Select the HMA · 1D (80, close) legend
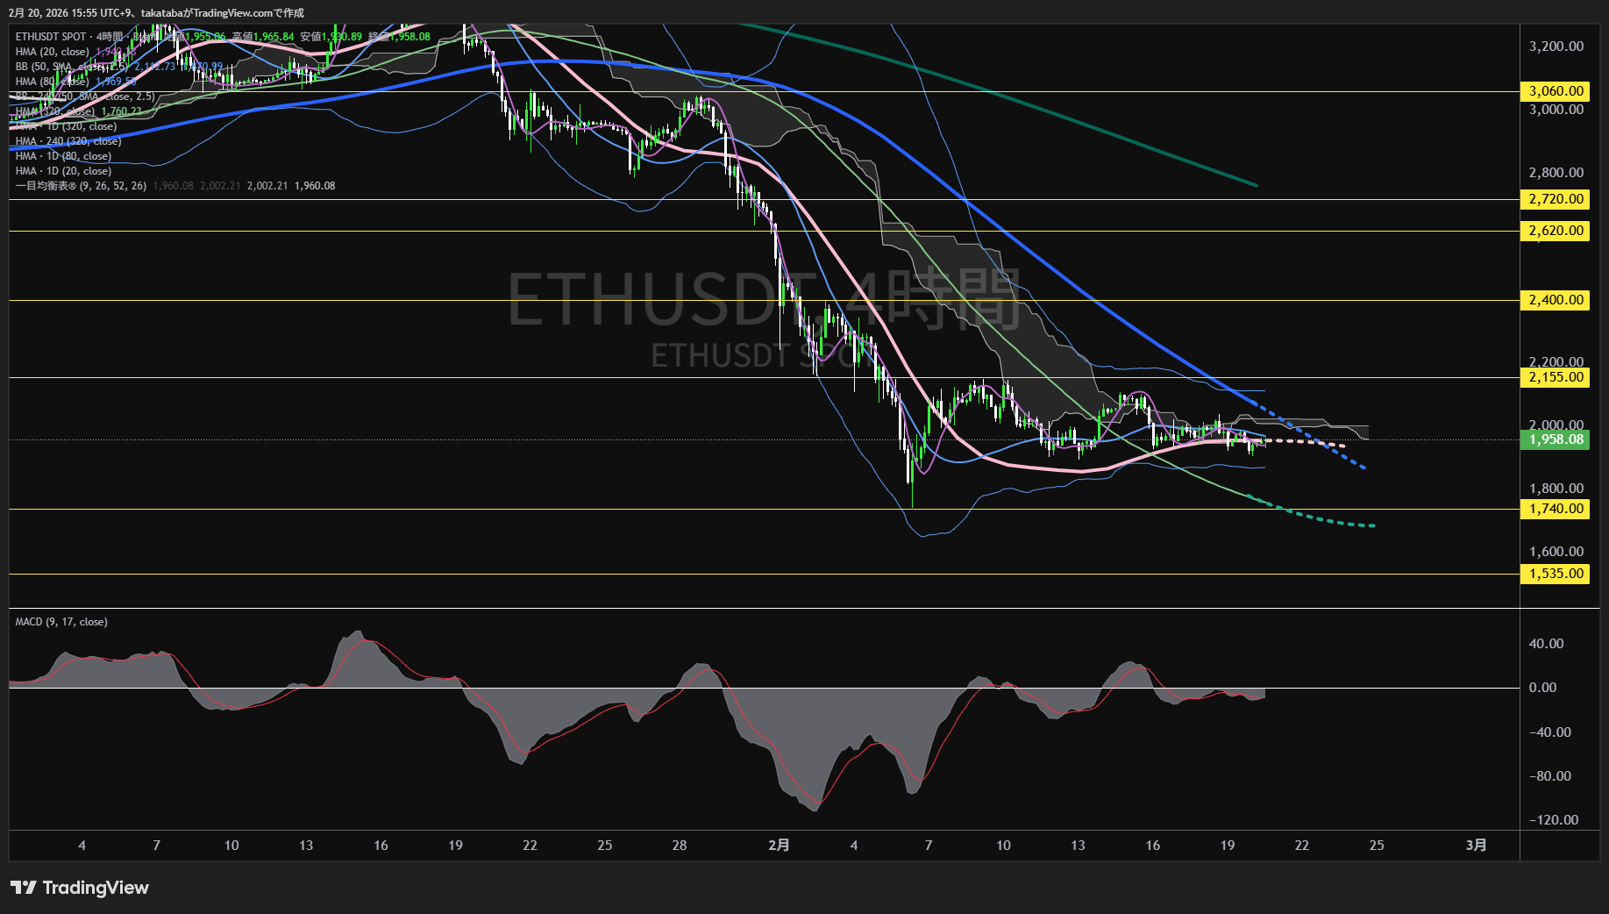Image resolution: width=1609 pixels, height=914 pixels. click(x=63, y=156)
